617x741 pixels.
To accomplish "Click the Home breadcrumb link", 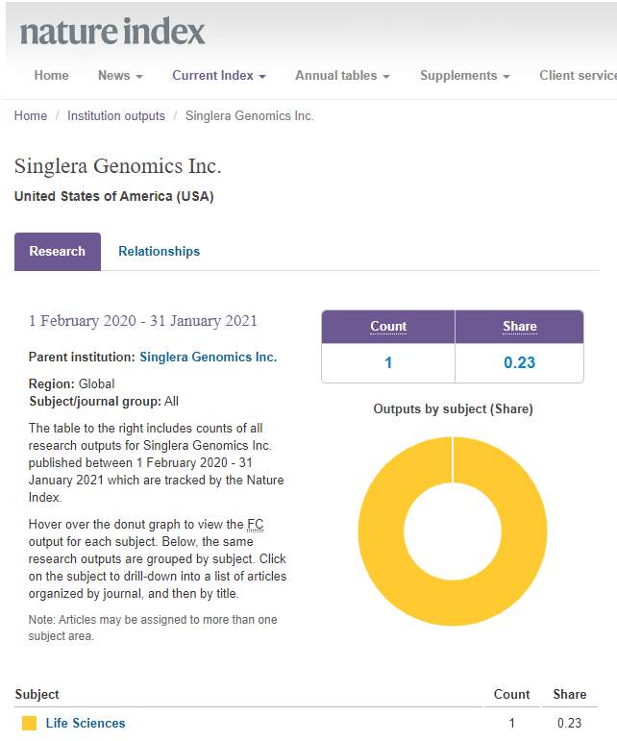I will 31,116.
